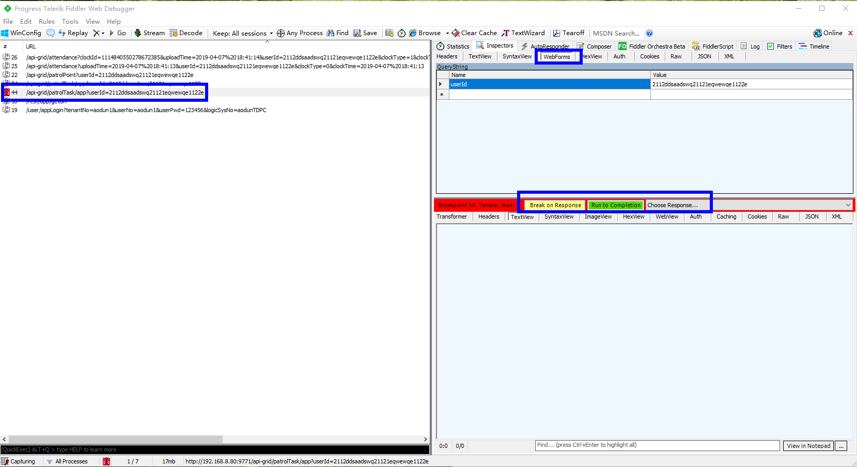Open All Processes filter in status bar
This screenshot has width=857, height=467.
coord(67,461)
